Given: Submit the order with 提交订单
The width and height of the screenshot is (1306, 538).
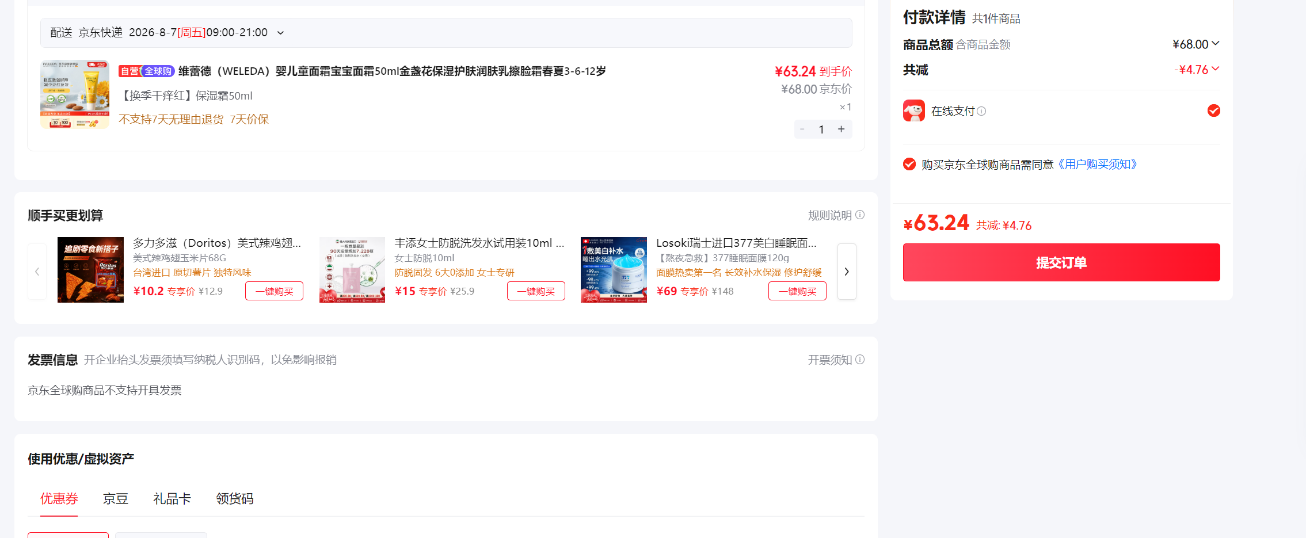Looking at the screenshot, I should point(1061,262).
